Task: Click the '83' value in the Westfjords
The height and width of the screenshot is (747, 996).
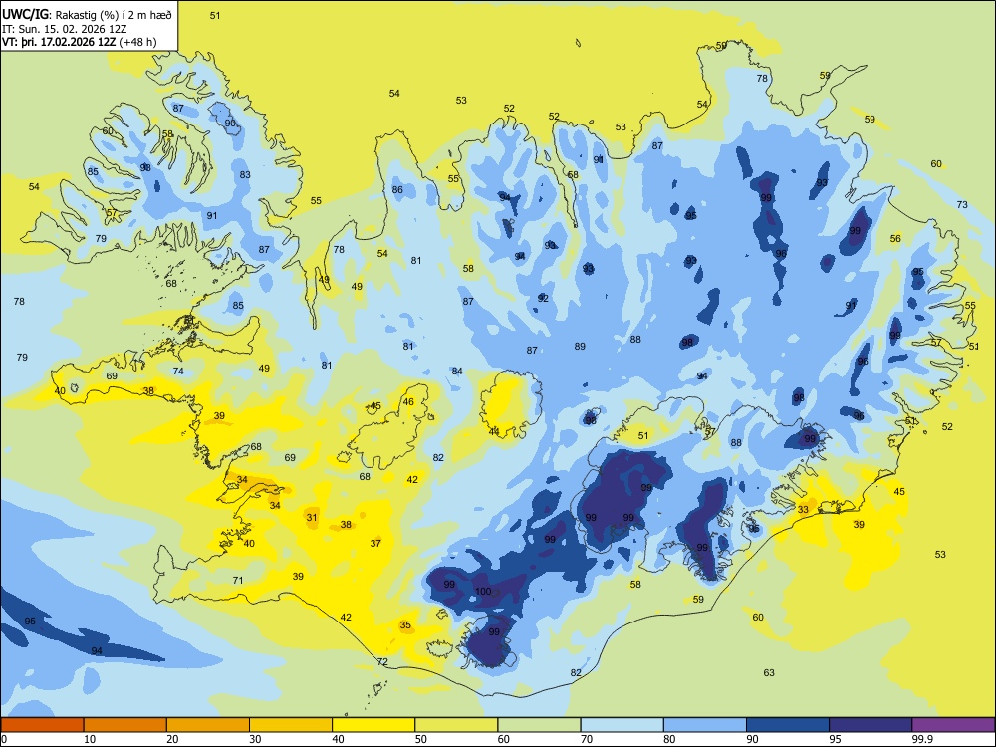Action: coord(245,174)
